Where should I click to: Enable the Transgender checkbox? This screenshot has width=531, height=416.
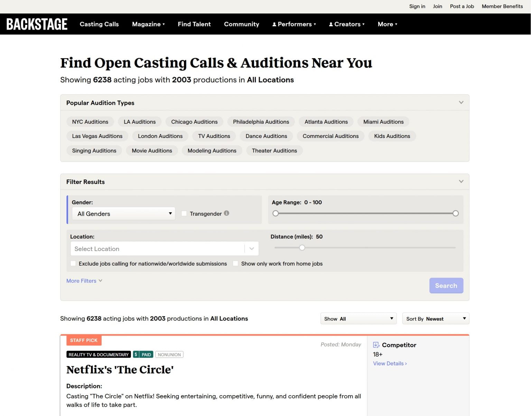(x=184, y=213)
